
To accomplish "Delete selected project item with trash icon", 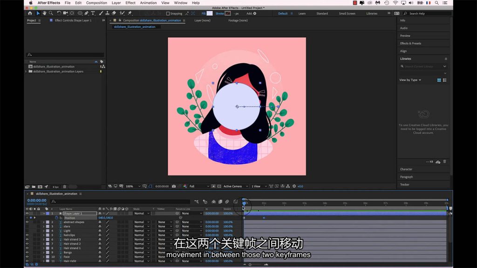I will pos(64,187).
